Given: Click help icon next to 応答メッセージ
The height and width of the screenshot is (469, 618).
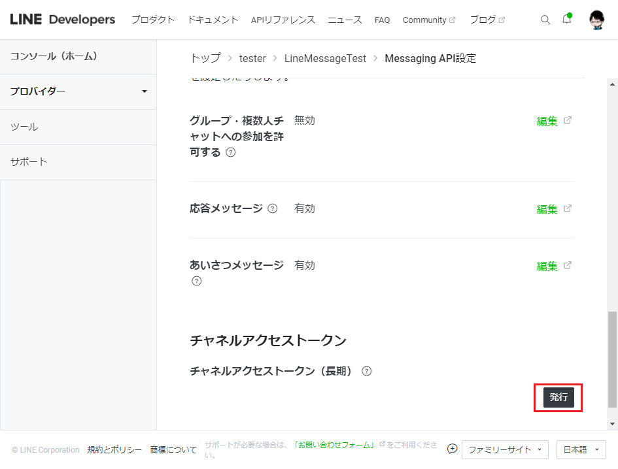Looking at the screenshot, I should pos(272,208).
